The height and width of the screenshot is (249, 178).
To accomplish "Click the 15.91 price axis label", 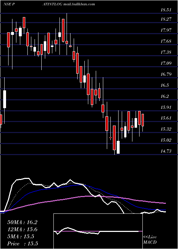I will [x=166, y=107].
